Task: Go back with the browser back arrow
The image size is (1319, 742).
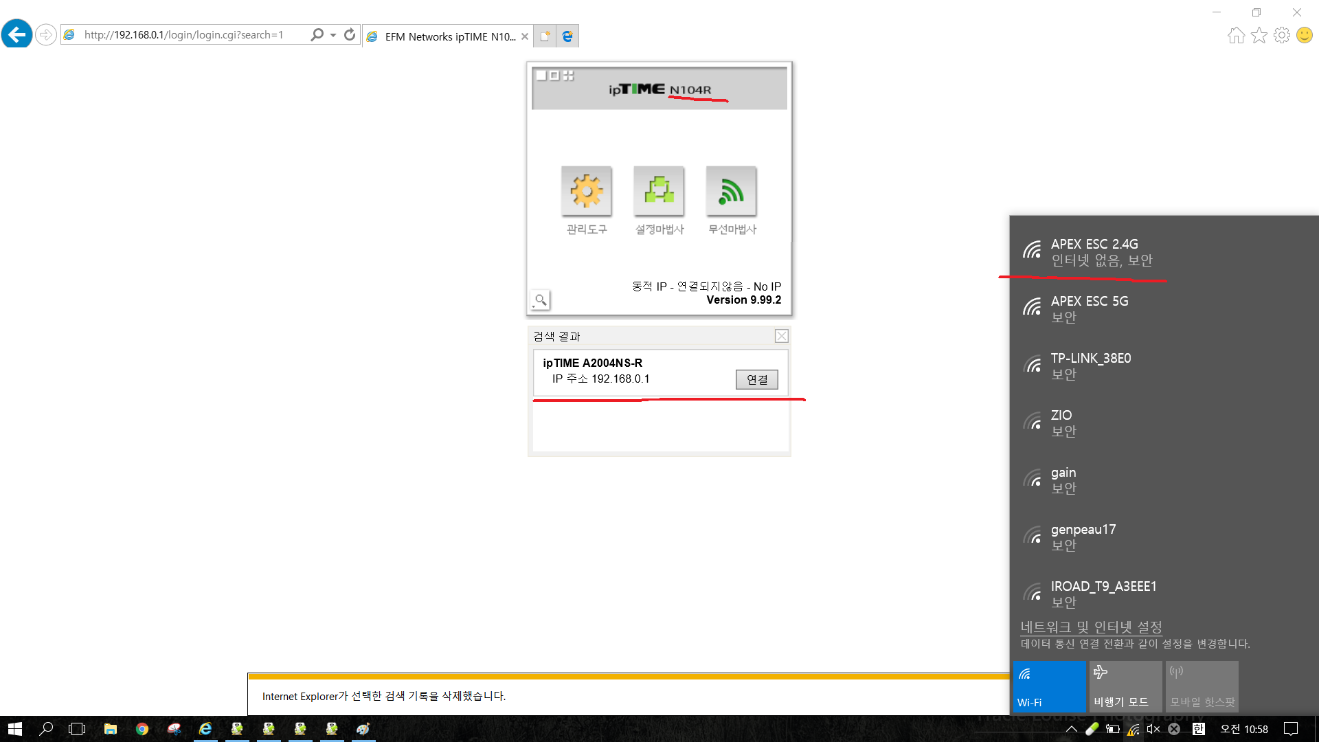Action: click(16, 34)
